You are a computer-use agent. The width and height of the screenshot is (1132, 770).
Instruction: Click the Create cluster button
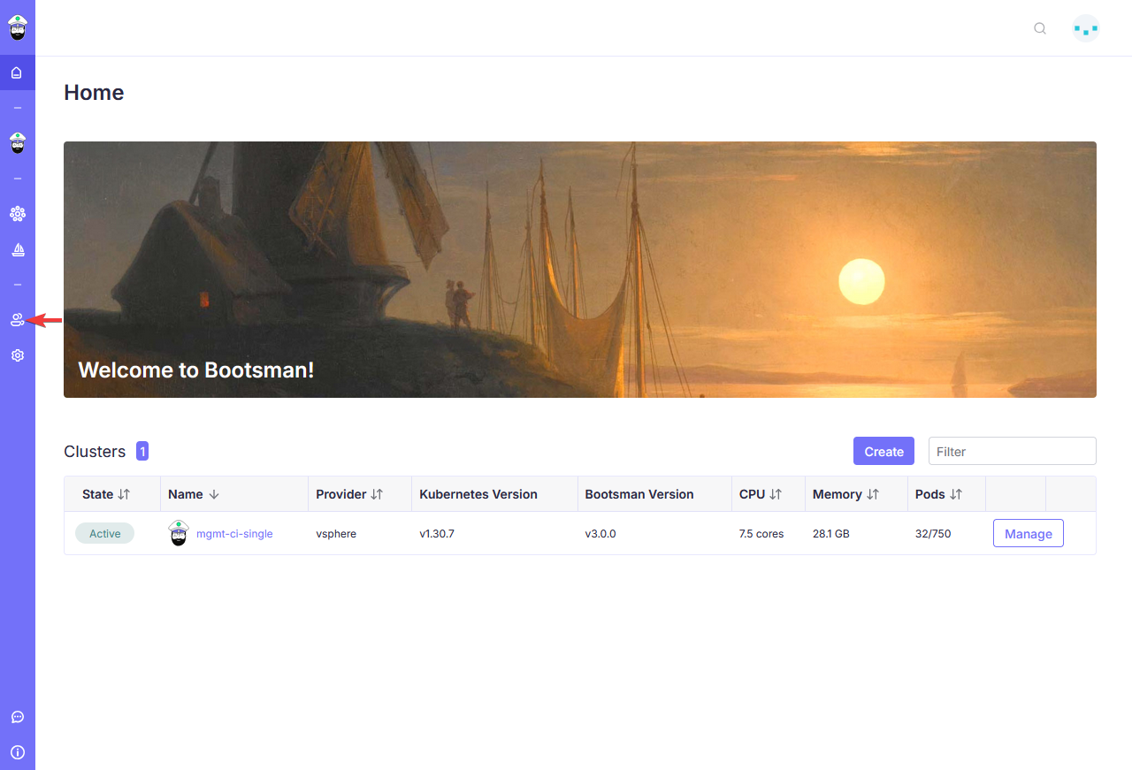883,451
